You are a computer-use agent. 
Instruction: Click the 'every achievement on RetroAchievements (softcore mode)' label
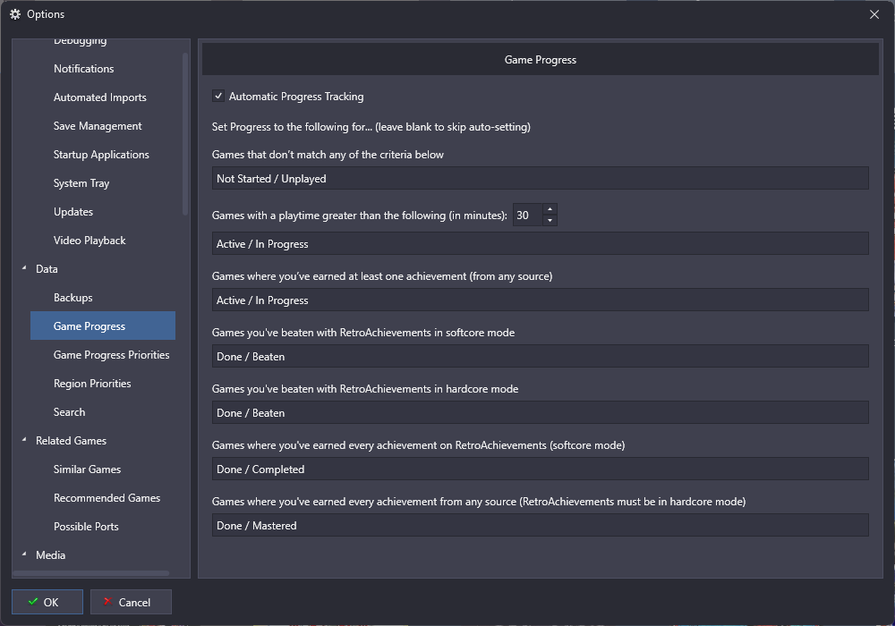[418, 445]
